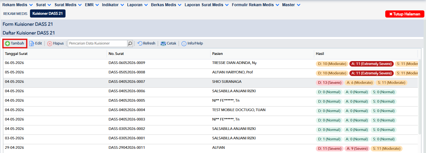This screenshot has width=426, height=153.
Task: Select row DASS-03052026-0001
Action: click(211, 139)
